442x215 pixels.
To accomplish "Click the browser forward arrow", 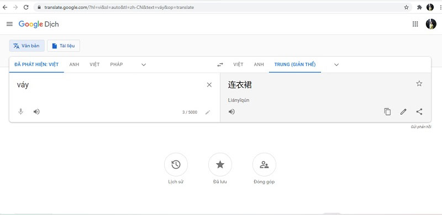I will pyautogui.click(x=15, y=7).
